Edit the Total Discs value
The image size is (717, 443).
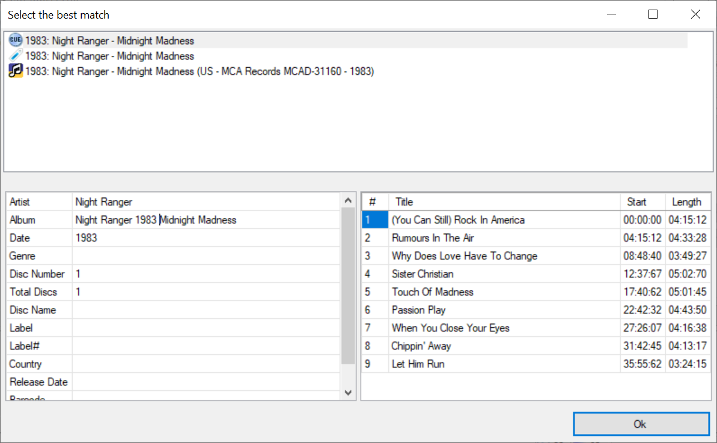pos(206,292)
